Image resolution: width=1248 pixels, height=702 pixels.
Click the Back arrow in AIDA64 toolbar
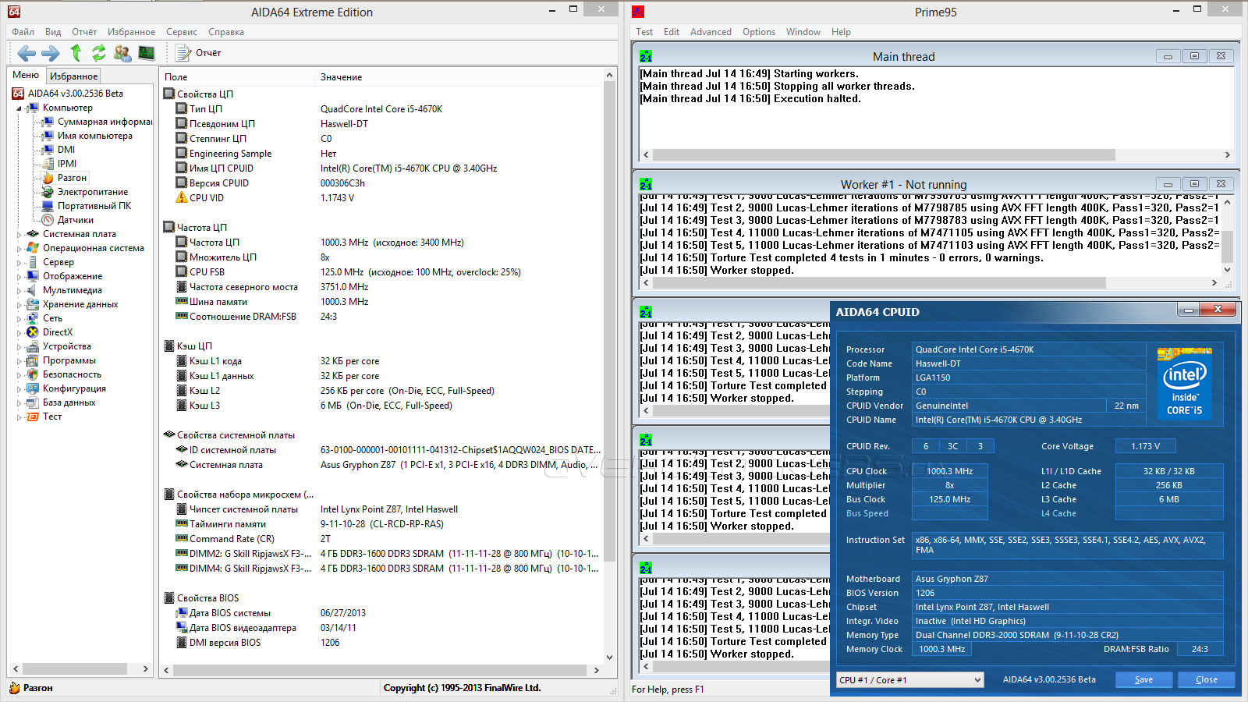27,53
